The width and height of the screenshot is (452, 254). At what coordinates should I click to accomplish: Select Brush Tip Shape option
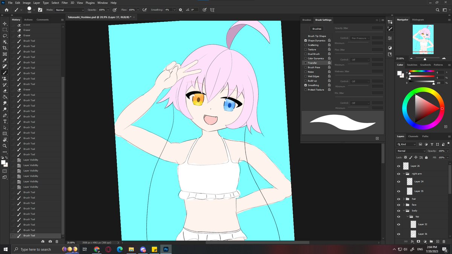tap(317, 36)
